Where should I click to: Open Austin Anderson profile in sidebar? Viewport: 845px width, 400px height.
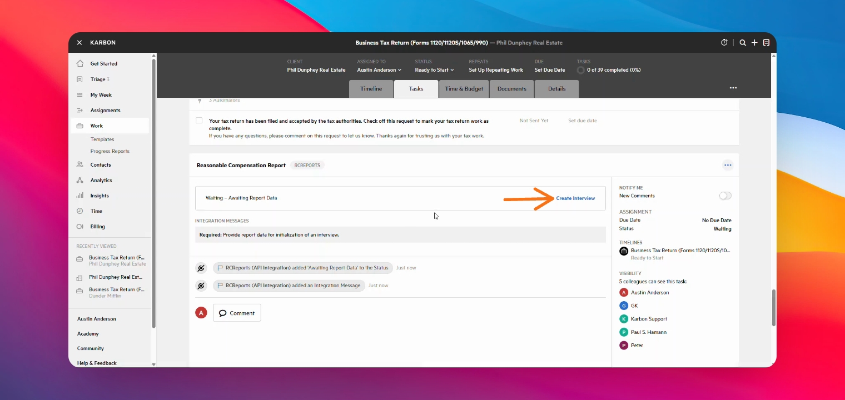(97, 319)
